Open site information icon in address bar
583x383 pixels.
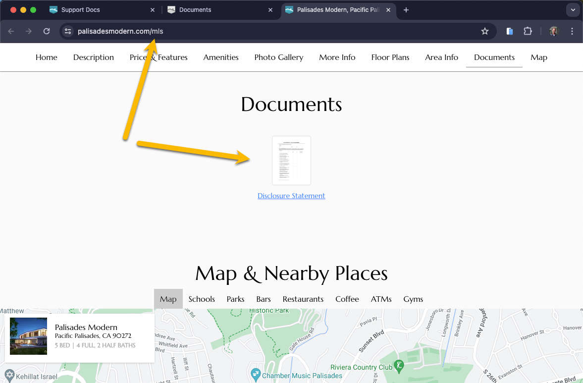tap(68, 31)
